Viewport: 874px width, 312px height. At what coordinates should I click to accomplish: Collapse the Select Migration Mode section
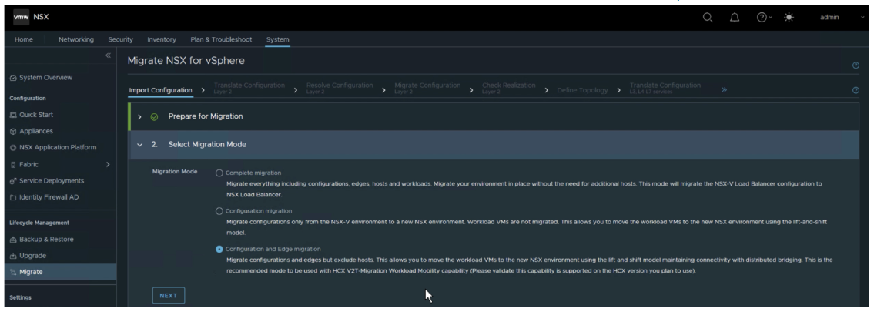(140, 144)
